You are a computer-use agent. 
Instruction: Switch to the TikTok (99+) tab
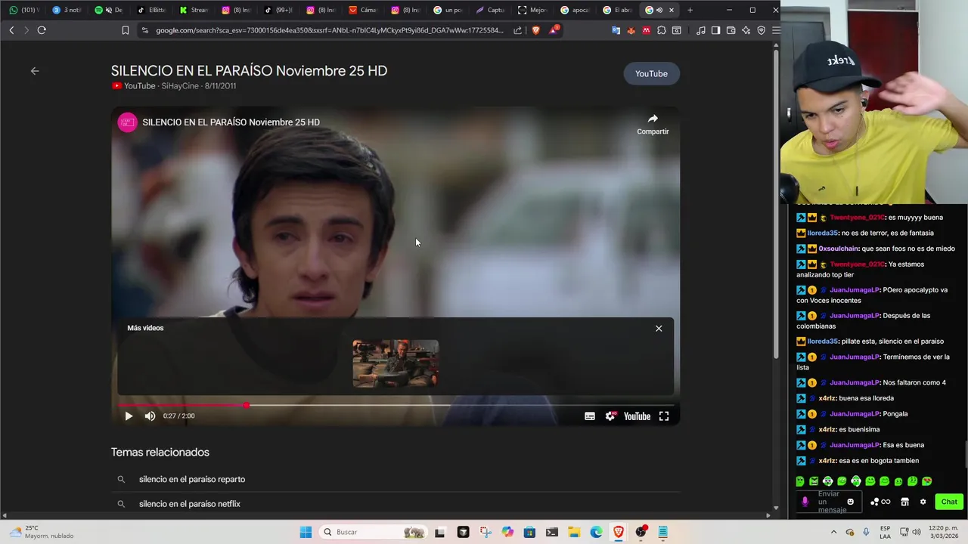pyautogui.click(x=278, y=10)
